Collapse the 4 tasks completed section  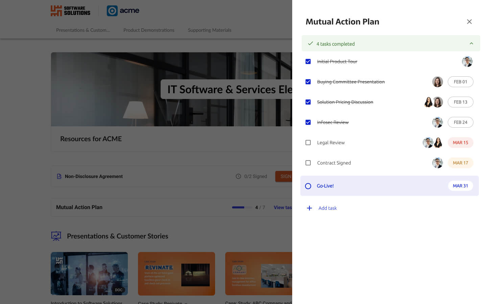coord(471,44)
